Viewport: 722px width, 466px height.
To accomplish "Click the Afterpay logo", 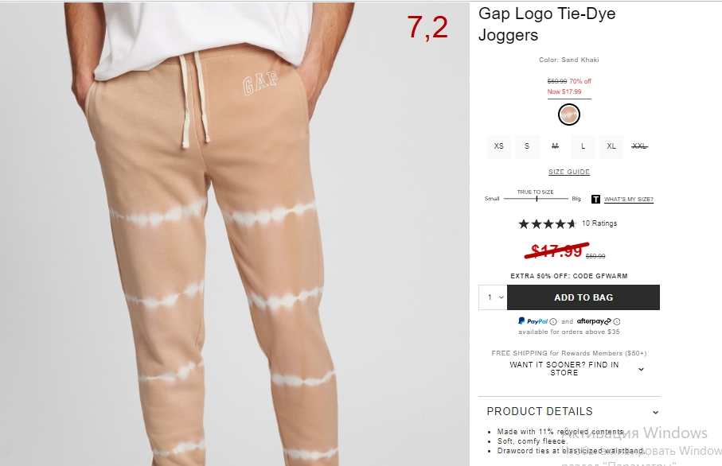I will [594, 321].
